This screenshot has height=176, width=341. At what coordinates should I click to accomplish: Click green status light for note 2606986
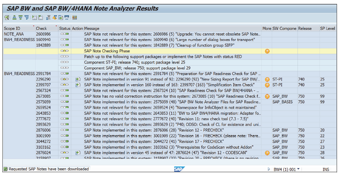pyautogui.click(x=65, y=34)
